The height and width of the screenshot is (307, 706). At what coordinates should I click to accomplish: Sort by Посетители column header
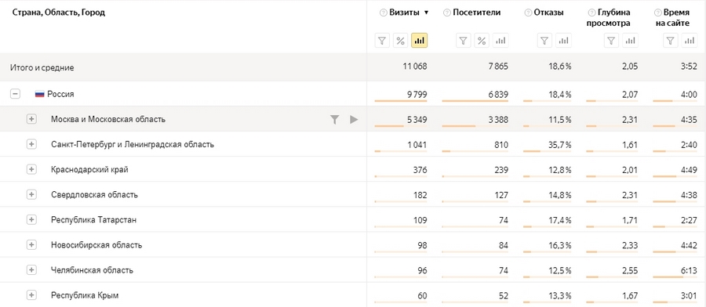476,13
